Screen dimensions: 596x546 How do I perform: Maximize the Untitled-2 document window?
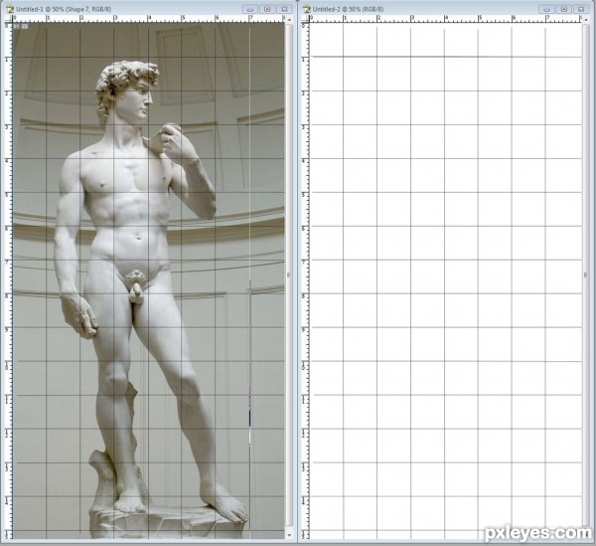[564, 9]
